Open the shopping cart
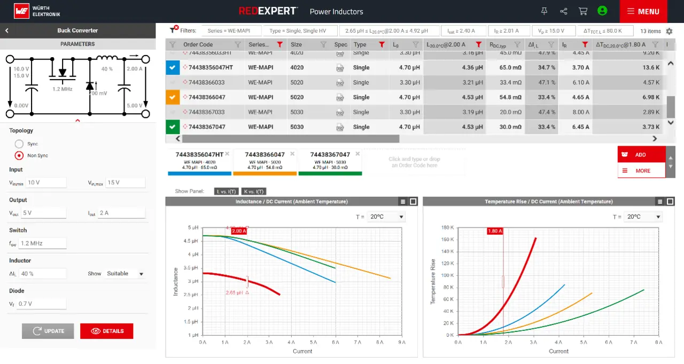This screenshot has height=364, width=684. click(x=583, y=11)
